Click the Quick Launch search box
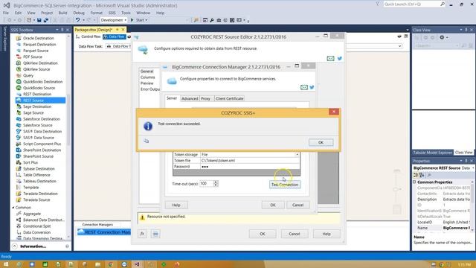This screenshot has height=268, width=476. coord(412,4)
